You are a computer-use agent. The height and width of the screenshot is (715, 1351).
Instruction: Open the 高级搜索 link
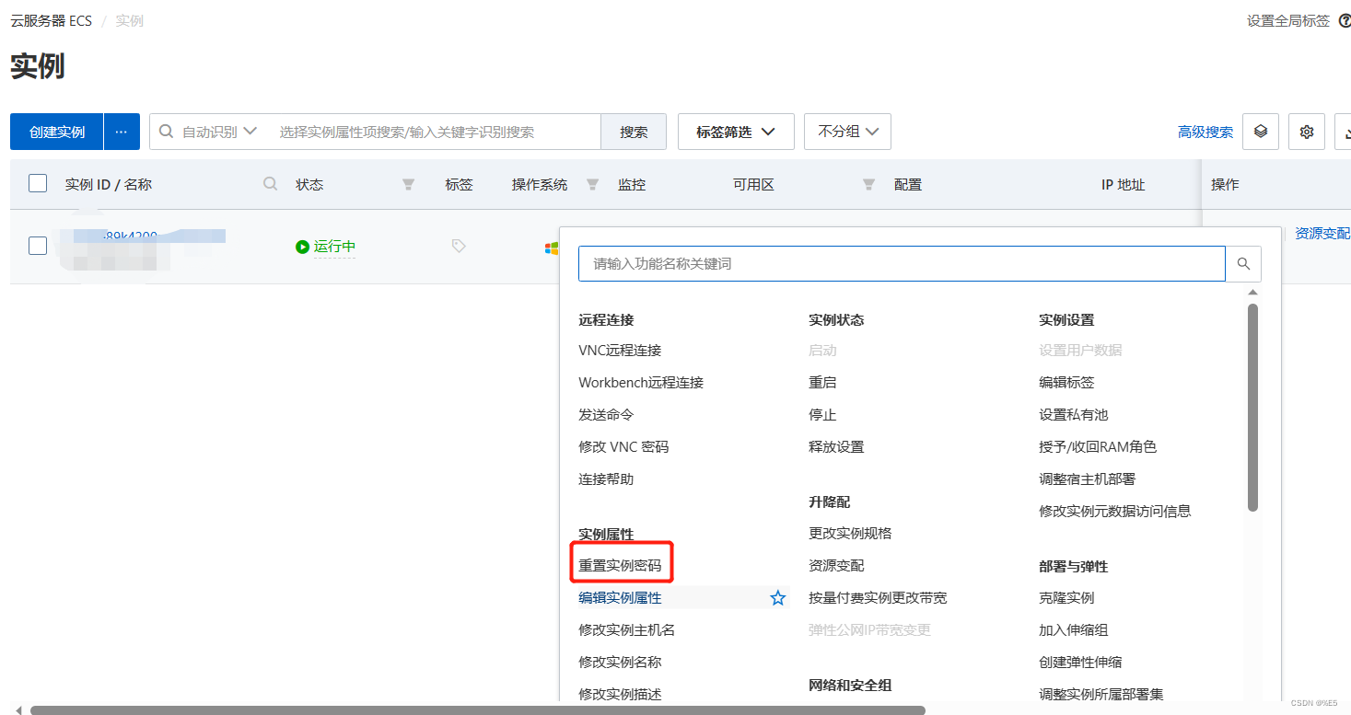tap(1205, 132)
